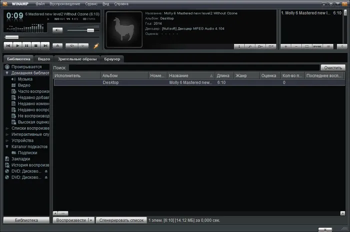The height and width of the screenshot is (232, 350).
Task: Open the Файл menu
Action: click(40, 4)
